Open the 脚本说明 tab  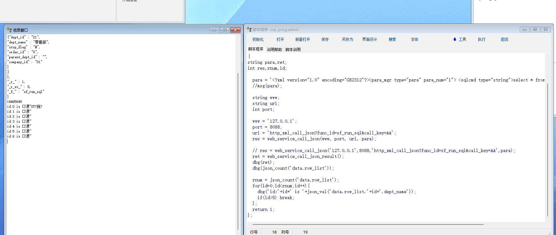click(293, 50)
